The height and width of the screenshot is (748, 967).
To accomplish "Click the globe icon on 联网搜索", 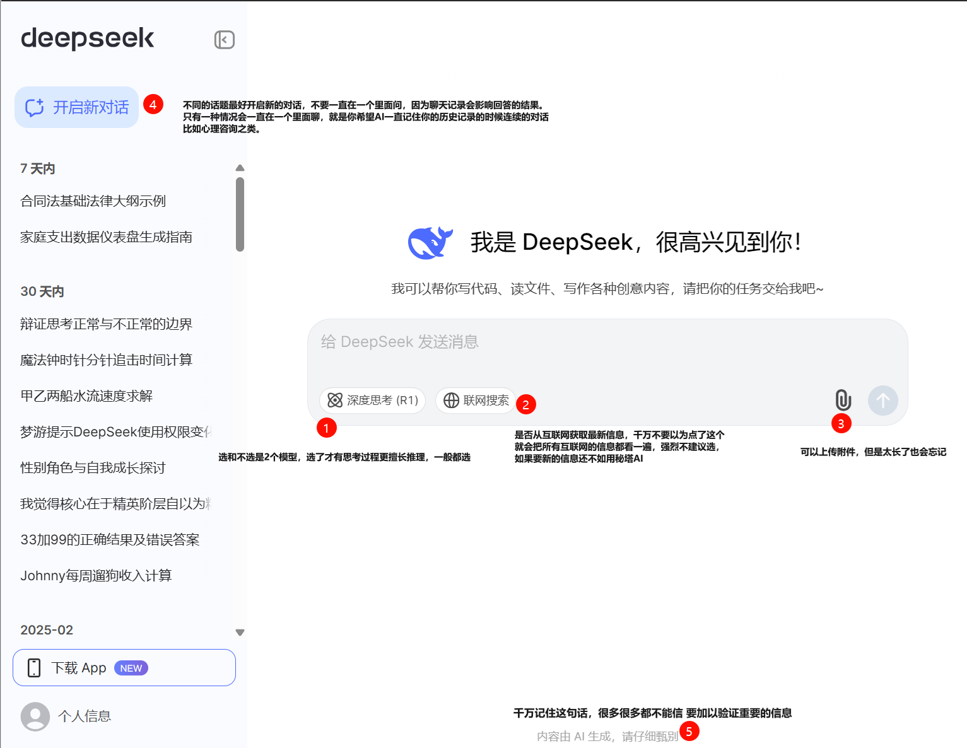I will (x=452, y=400).
